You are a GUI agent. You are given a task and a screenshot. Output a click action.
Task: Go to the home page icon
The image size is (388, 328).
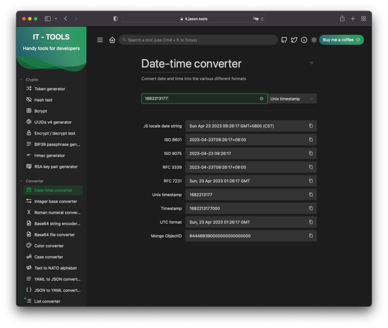(112, 40)
